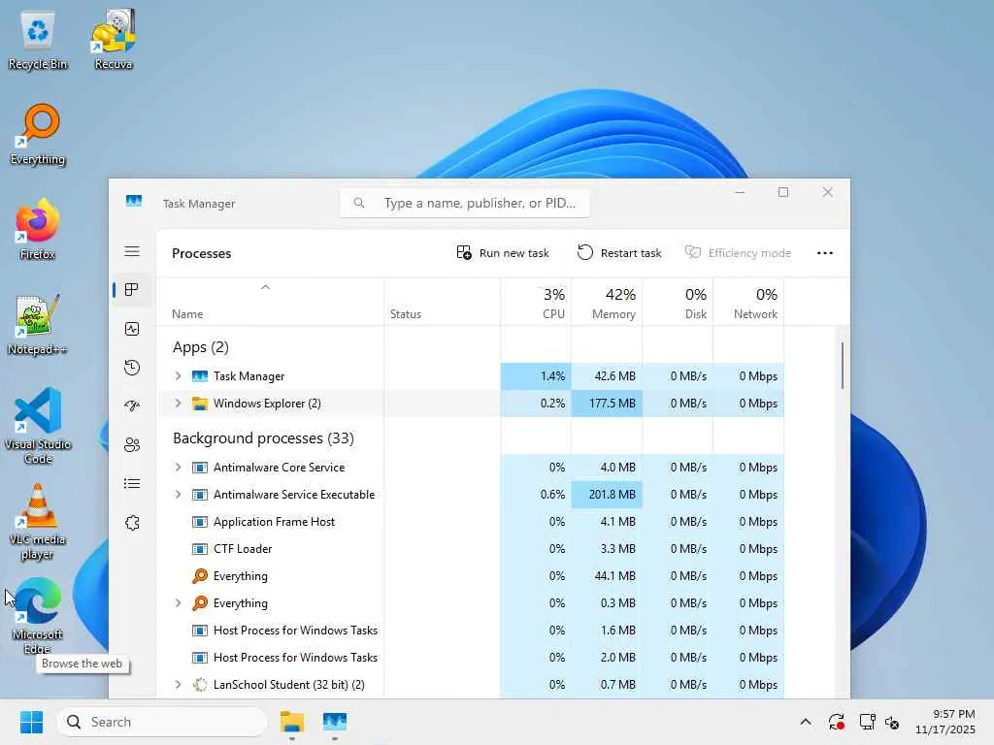This screenshot has width=994, height=745.
Task: Open the Details page icon in sidebar
Action: point(132,484)
